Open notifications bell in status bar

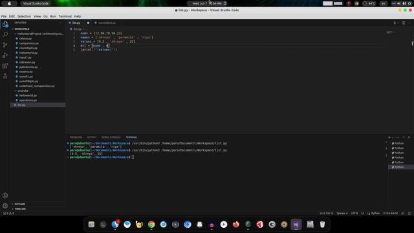tap(409, 213)
